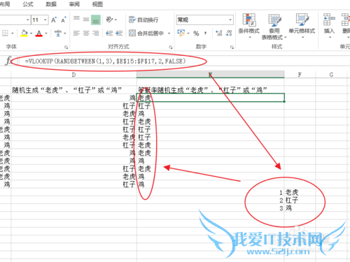
Task: Decrease font size with the small A button
Action: (63, 20)
